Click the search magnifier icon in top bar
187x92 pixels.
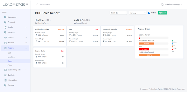37,4
